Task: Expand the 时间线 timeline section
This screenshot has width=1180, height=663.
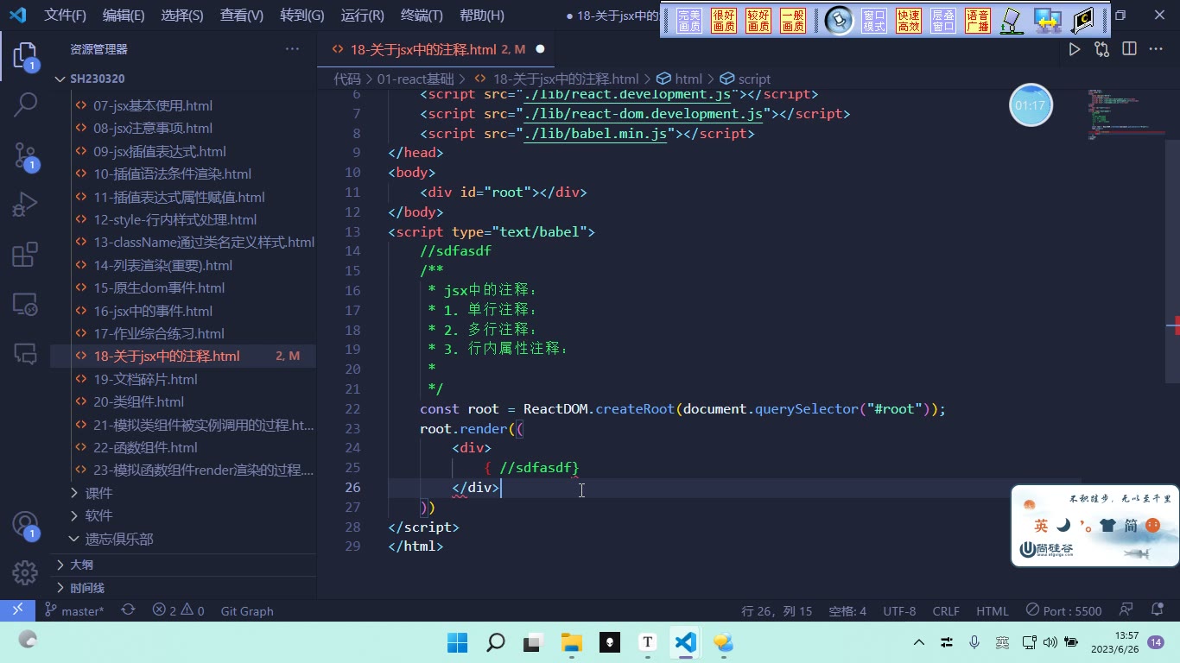Action: 183,588
